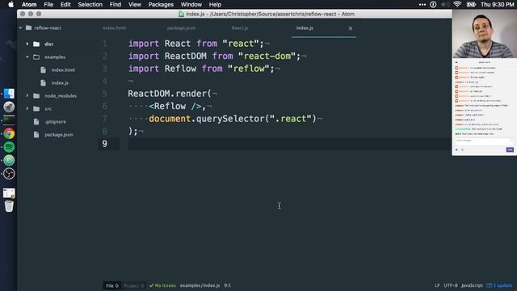Switch to the package.json editor tab
This screenshot has height=291, width=517.
coord(181,28)
